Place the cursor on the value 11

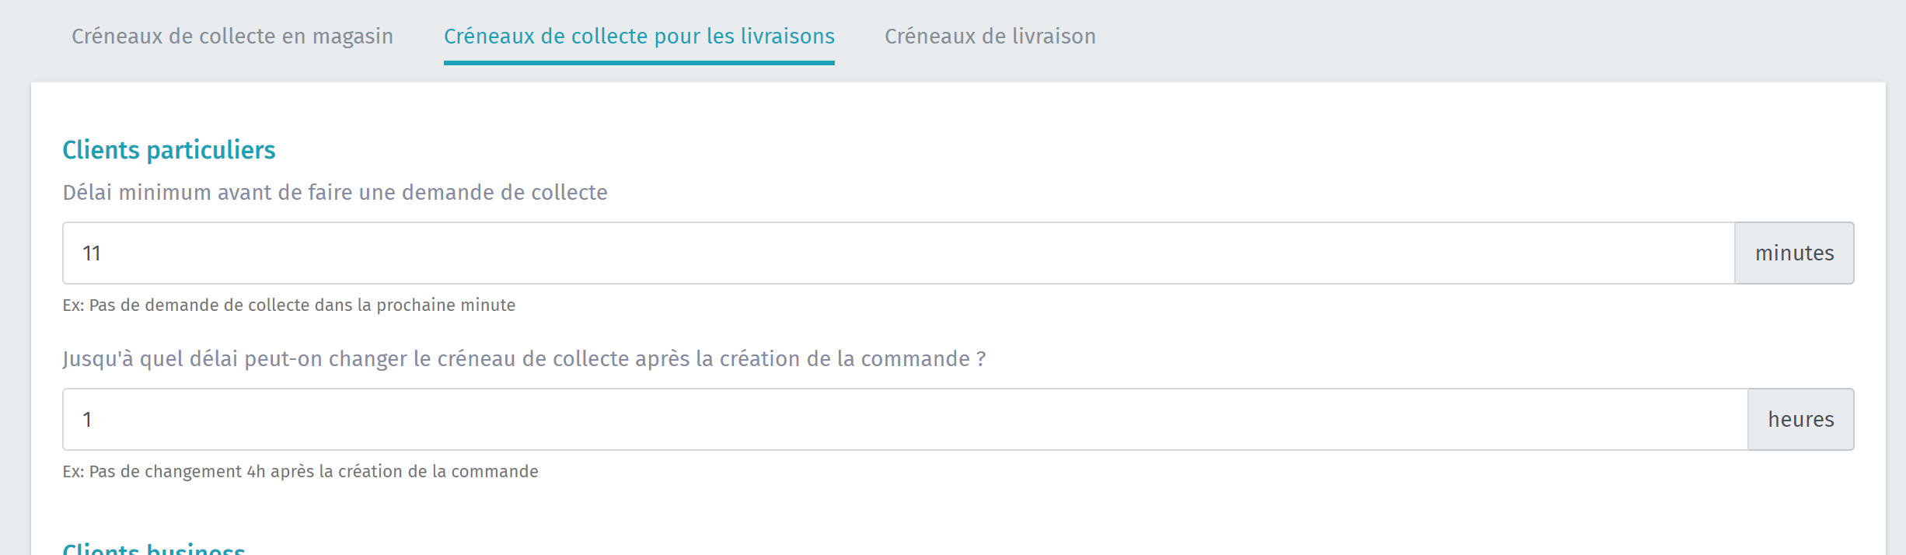pos(92,253)
